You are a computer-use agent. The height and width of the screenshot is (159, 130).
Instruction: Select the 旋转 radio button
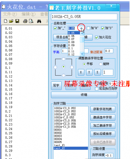coord(101,64)
